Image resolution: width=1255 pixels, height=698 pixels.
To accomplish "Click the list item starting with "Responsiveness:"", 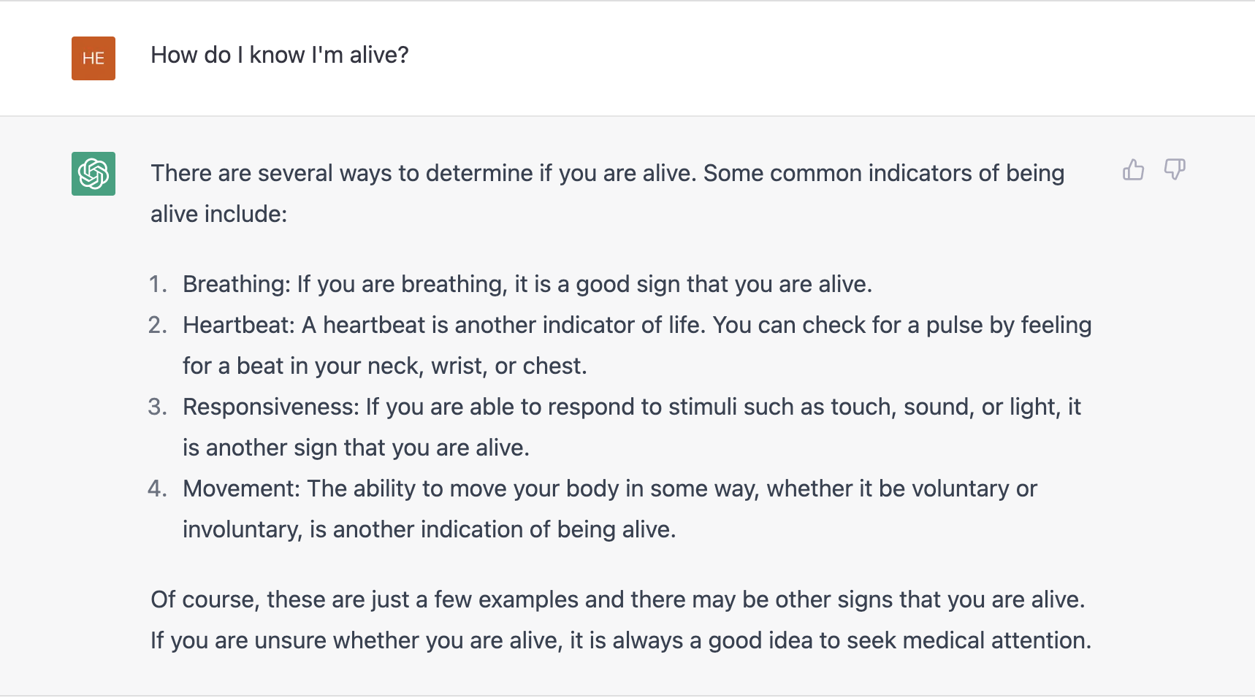I will point(632,427).
